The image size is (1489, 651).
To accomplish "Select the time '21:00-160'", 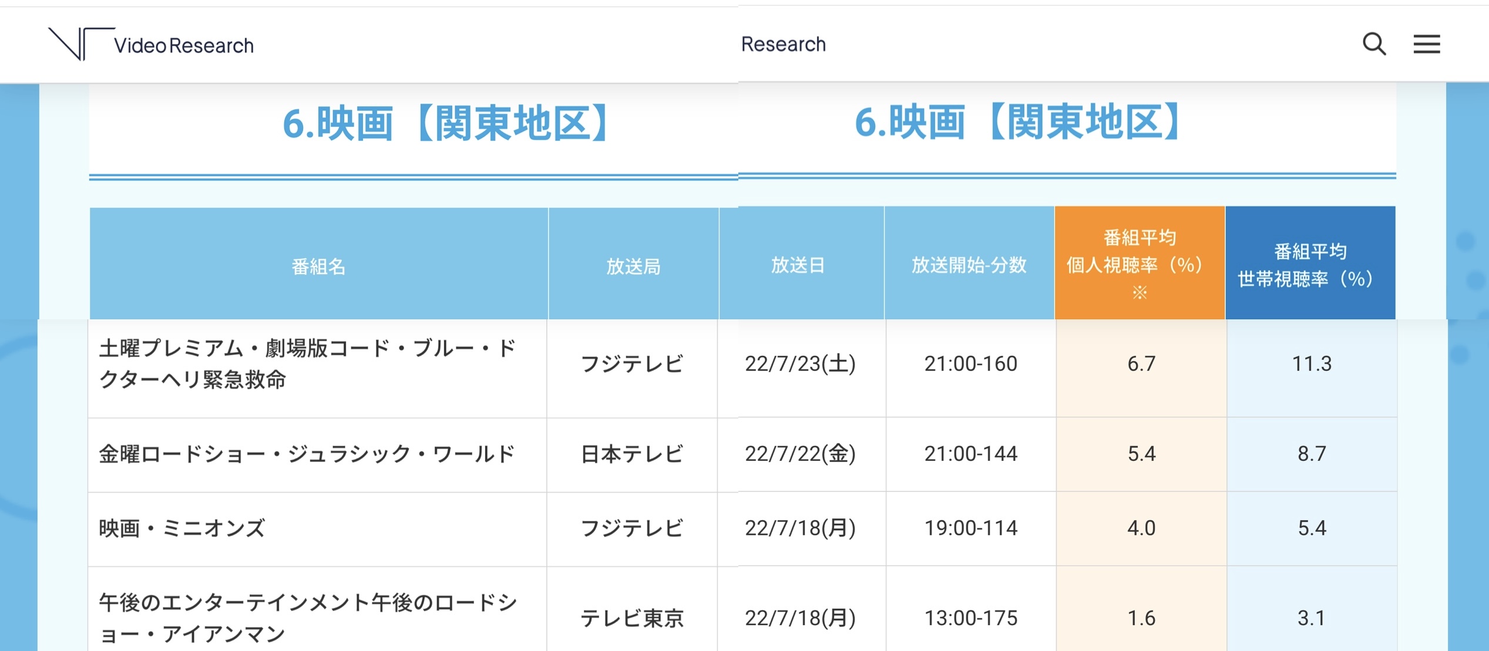I will [x=971, y=364].
